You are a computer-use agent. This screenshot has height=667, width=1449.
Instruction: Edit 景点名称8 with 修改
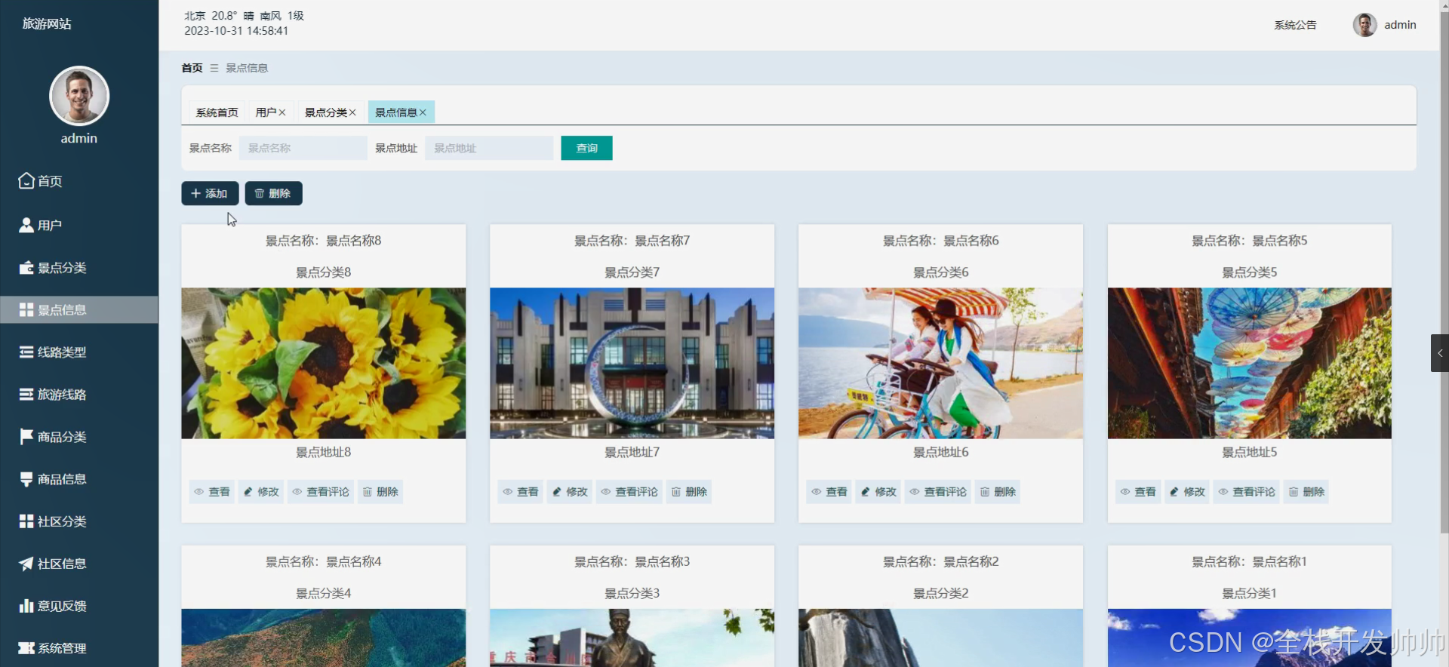pyautogui.click(x=260, y=492)
